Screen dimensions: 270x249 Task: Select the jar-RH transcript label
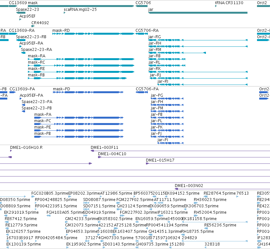[155, 43]
